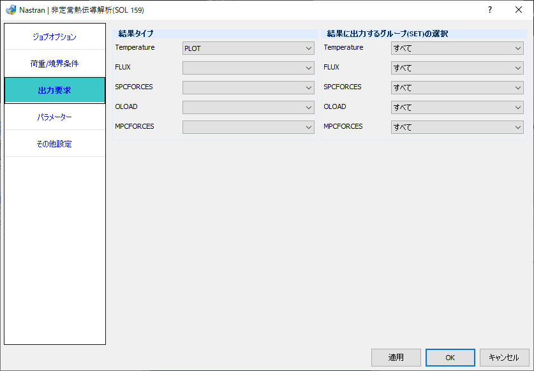
Task: Open the パラメーター tab
Action: click(54, 117)
